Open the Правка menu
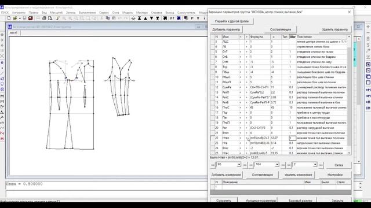 coord(34,13)
